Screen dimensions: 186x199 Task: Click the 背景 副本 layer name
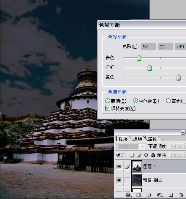(153, 180)
